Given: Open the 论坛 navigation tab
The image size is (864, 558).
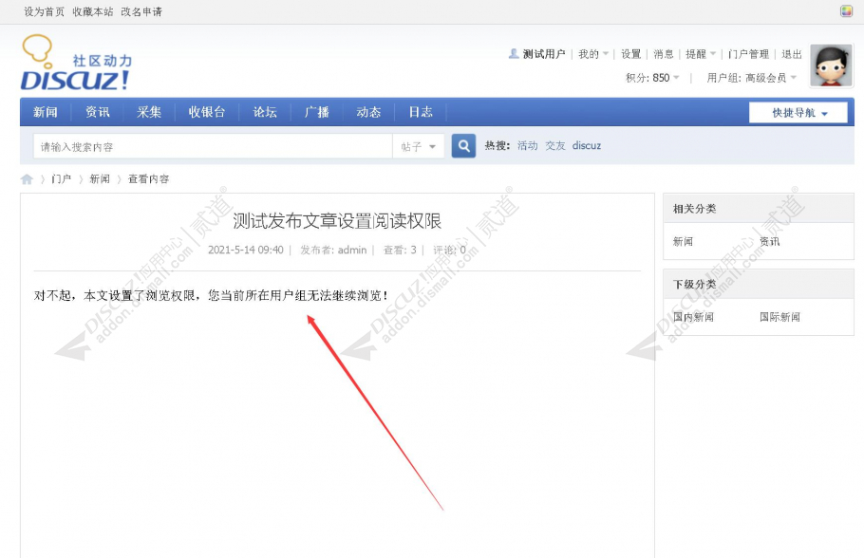Looking at the screenshot, I should [265, 112].
